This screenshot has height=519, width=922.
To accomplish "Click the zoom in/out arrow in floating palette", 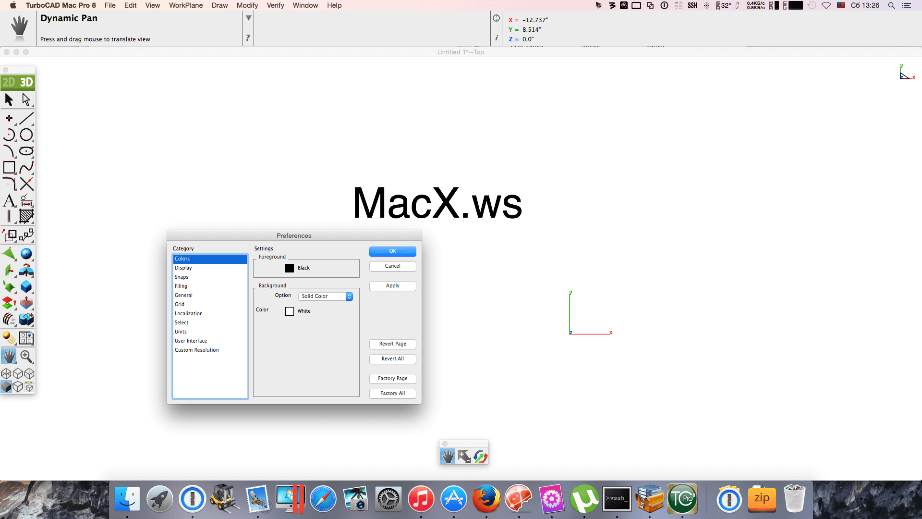I will 464,457.
